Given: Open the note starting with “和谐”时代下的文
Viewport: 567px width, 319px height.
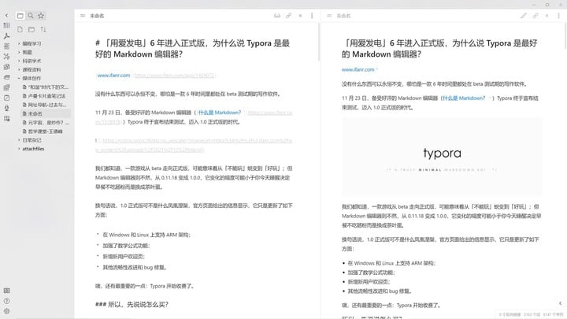Looking at the screenshot, I should point(46,87).
